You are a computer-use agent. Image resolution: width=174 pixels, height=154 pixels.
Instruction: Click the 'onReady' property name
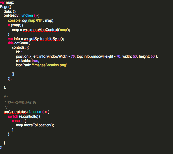tap(11, 15)
